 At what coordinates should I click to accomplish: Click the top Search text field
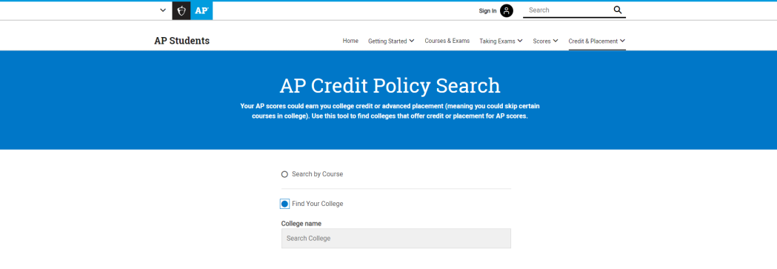(568, 10)
